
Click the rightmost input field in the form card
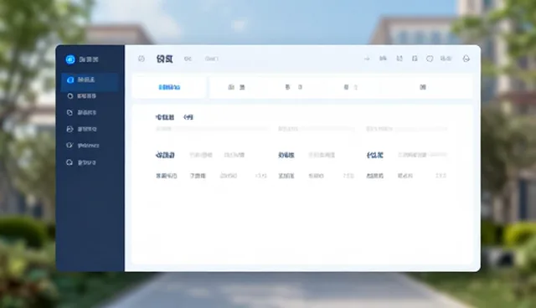406,129
